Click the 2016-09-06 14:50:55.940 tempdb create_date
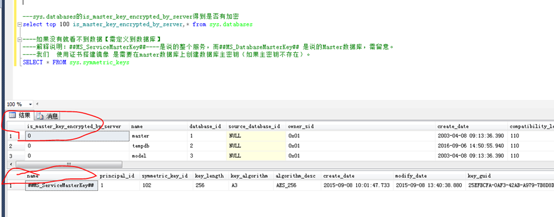This screenshot has height=217, width=554. pos(472,146)
